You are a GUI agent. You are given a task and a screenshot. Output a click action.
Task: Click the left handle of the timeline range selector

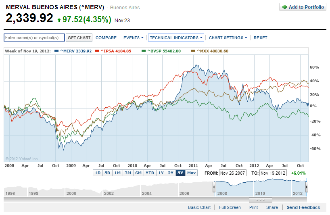214,187
